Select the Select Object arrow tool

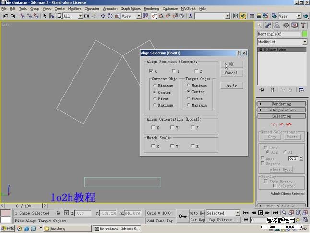(45, 16)
